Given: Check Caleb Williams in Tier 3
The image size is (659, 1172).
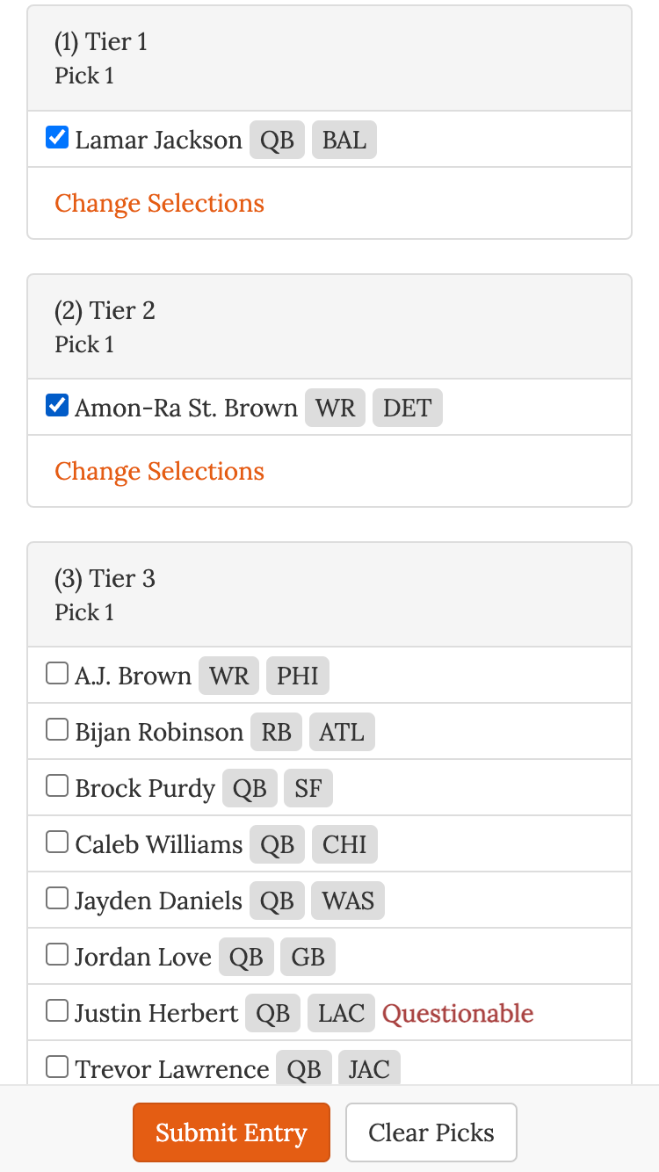Looking at the screenshot, I should click(56, 841).
